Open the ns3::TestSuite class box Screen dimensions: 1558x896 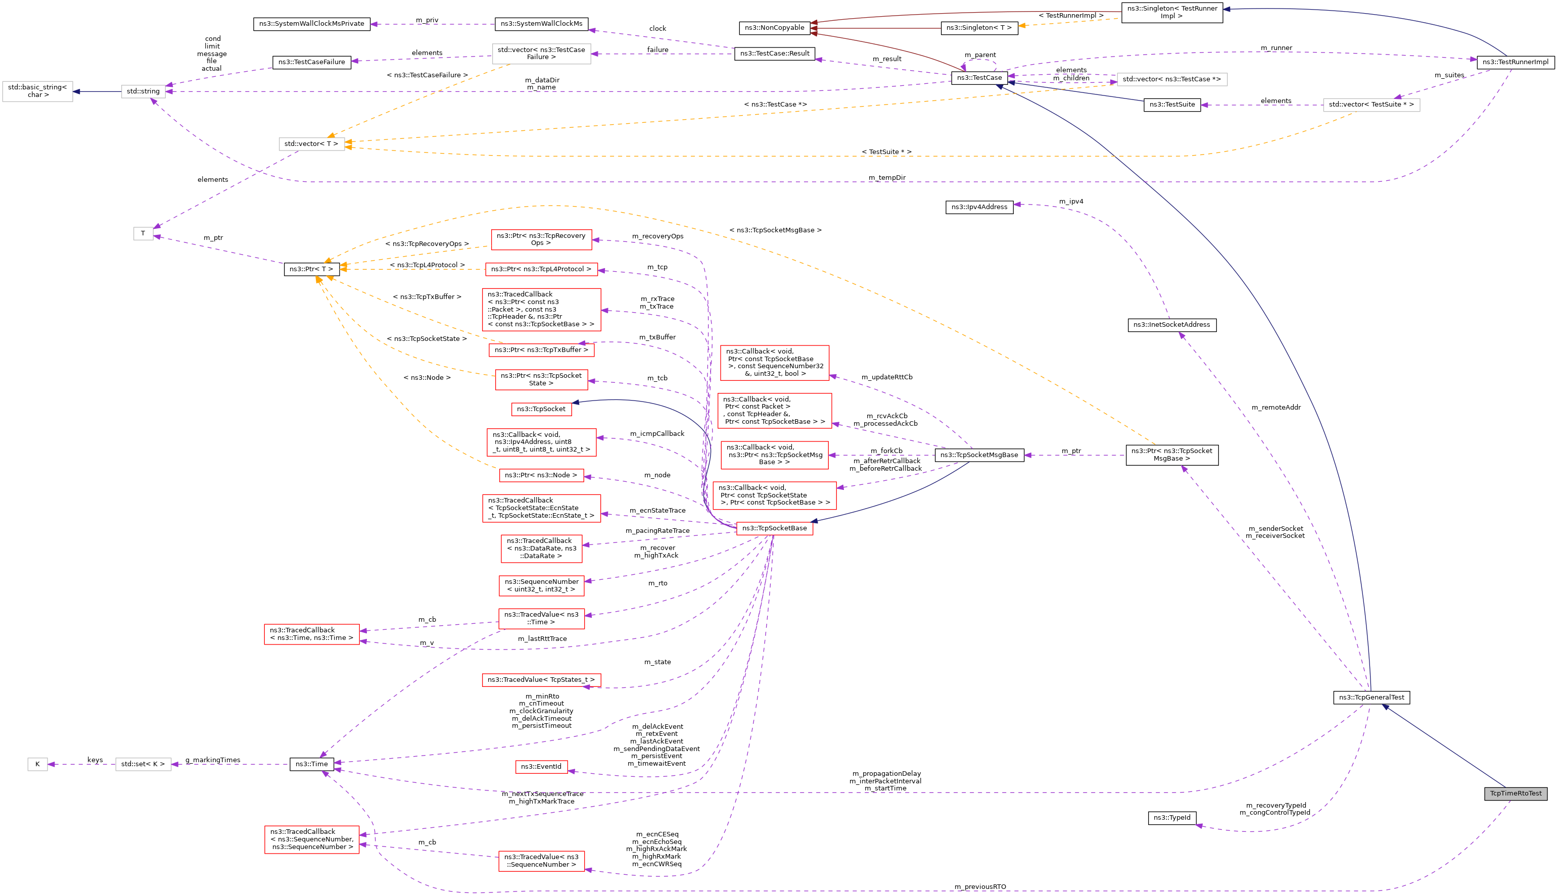point(1171,105)
